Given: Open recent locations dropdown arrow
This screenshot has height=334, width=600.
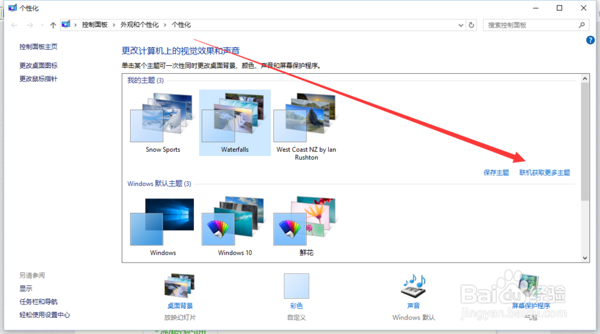Looking at the screenshot, I should coord(42,25).
